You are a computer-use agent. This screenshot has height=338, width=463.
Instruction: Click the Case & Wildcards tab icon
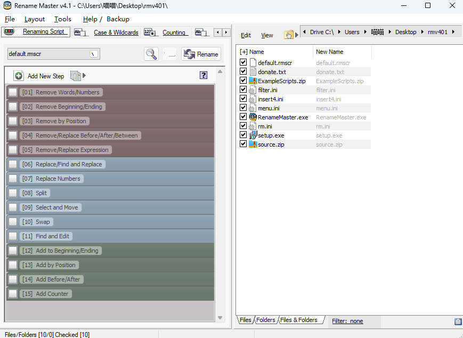pyautogui.click(x=81, y=32)
